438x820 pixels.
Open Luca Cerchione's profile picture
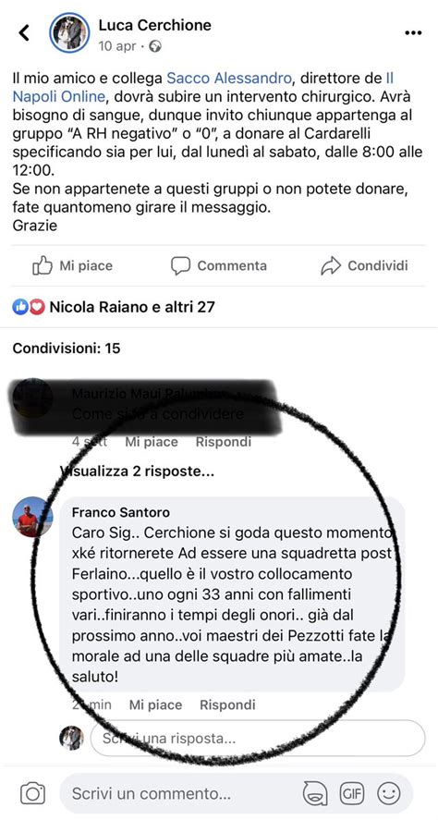tap(69, 32)
